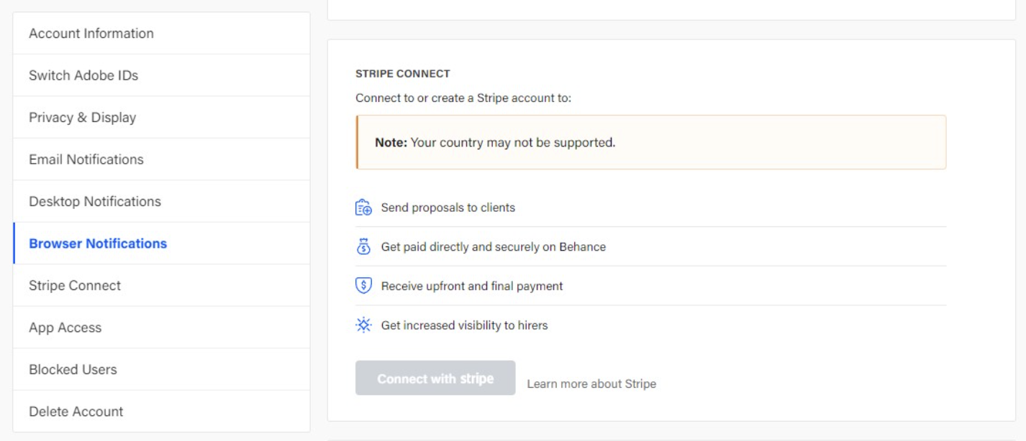
Task: Select Delete Account option
Action: pyautogui.click(x=162, y=412)
